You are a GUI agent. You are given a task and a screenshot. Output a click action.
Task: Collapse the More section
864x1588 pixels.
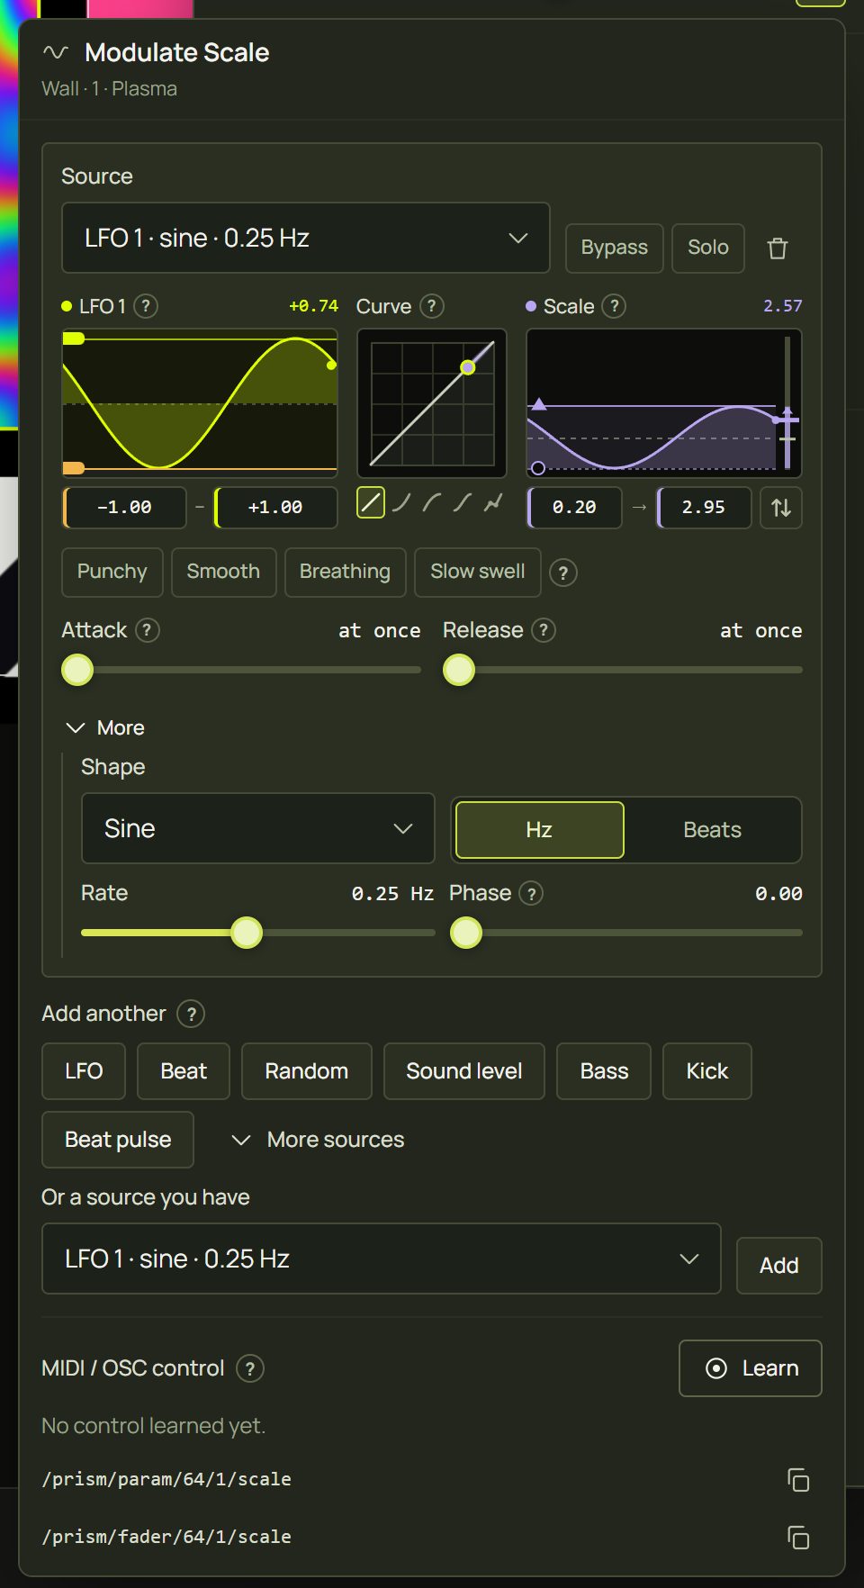pyautogui.click(x=106, y=727)
